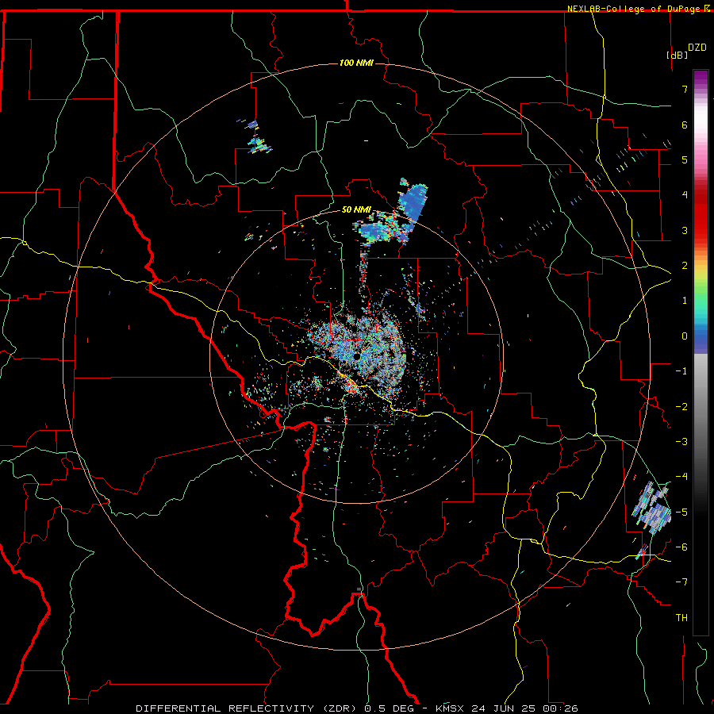Click the TH label on the legend
The image size is (714, 714).
pos(681,617)
